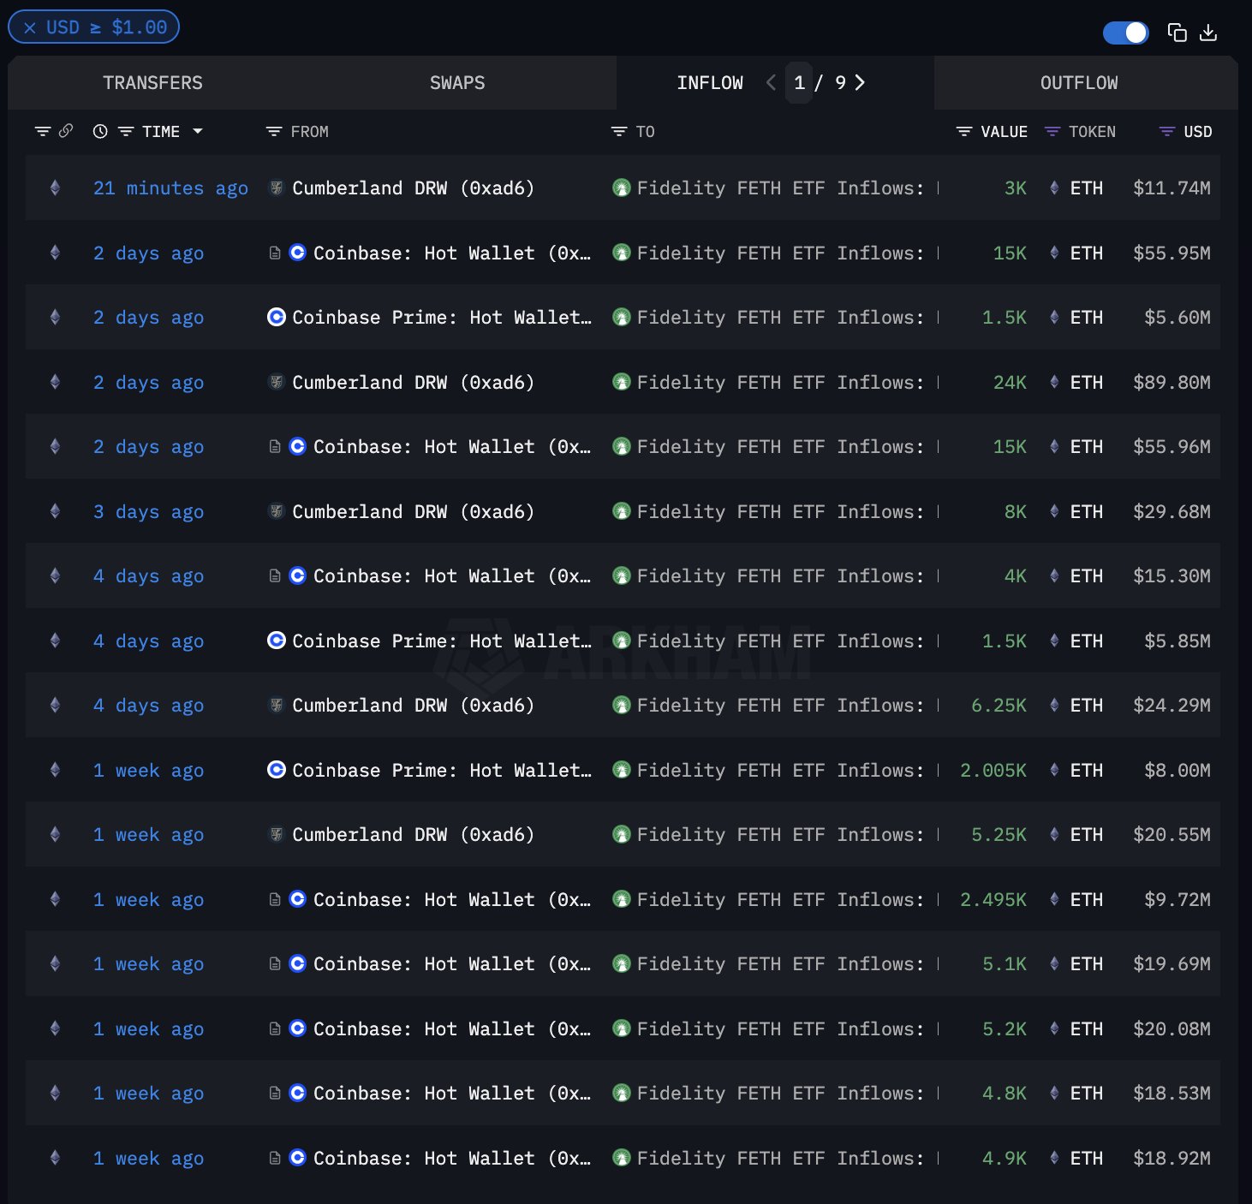Viewport: 1252px width, 1204px height.
Task: Click Cumberland logo on $24.29M row
Action: click(x=277, y=706)
